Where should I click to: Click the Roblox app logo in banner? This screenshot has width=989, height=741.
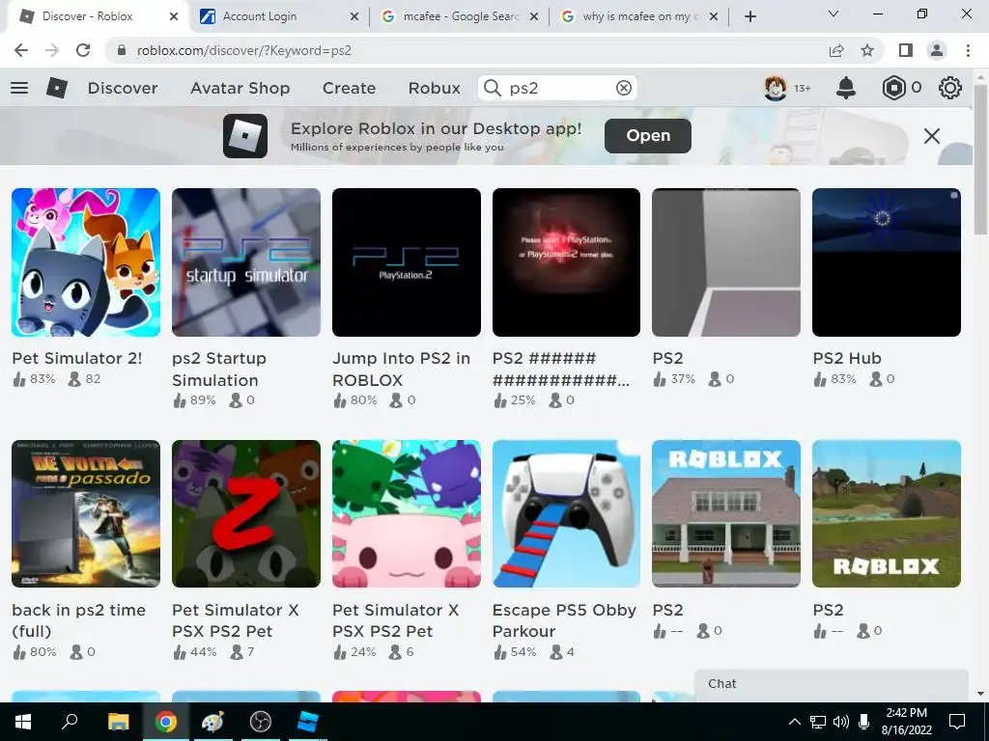(x=245, y=135)
